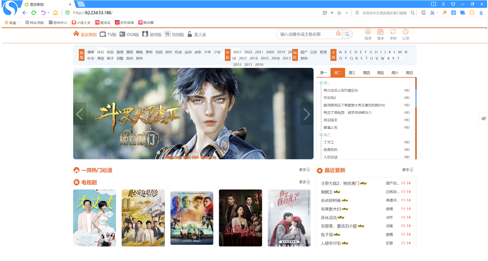Viewport: 488px width, 261px height.
Task: Click the home icon in browser toolbar
Action: pyautogui.click(x=55, y=13)
